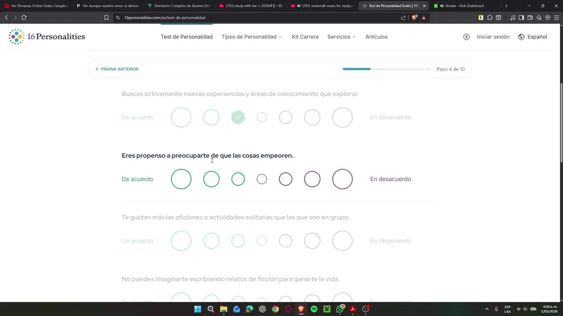
Task: Select slight agree circle for 'preocuparte' question
Action: (x=238, y=179)
